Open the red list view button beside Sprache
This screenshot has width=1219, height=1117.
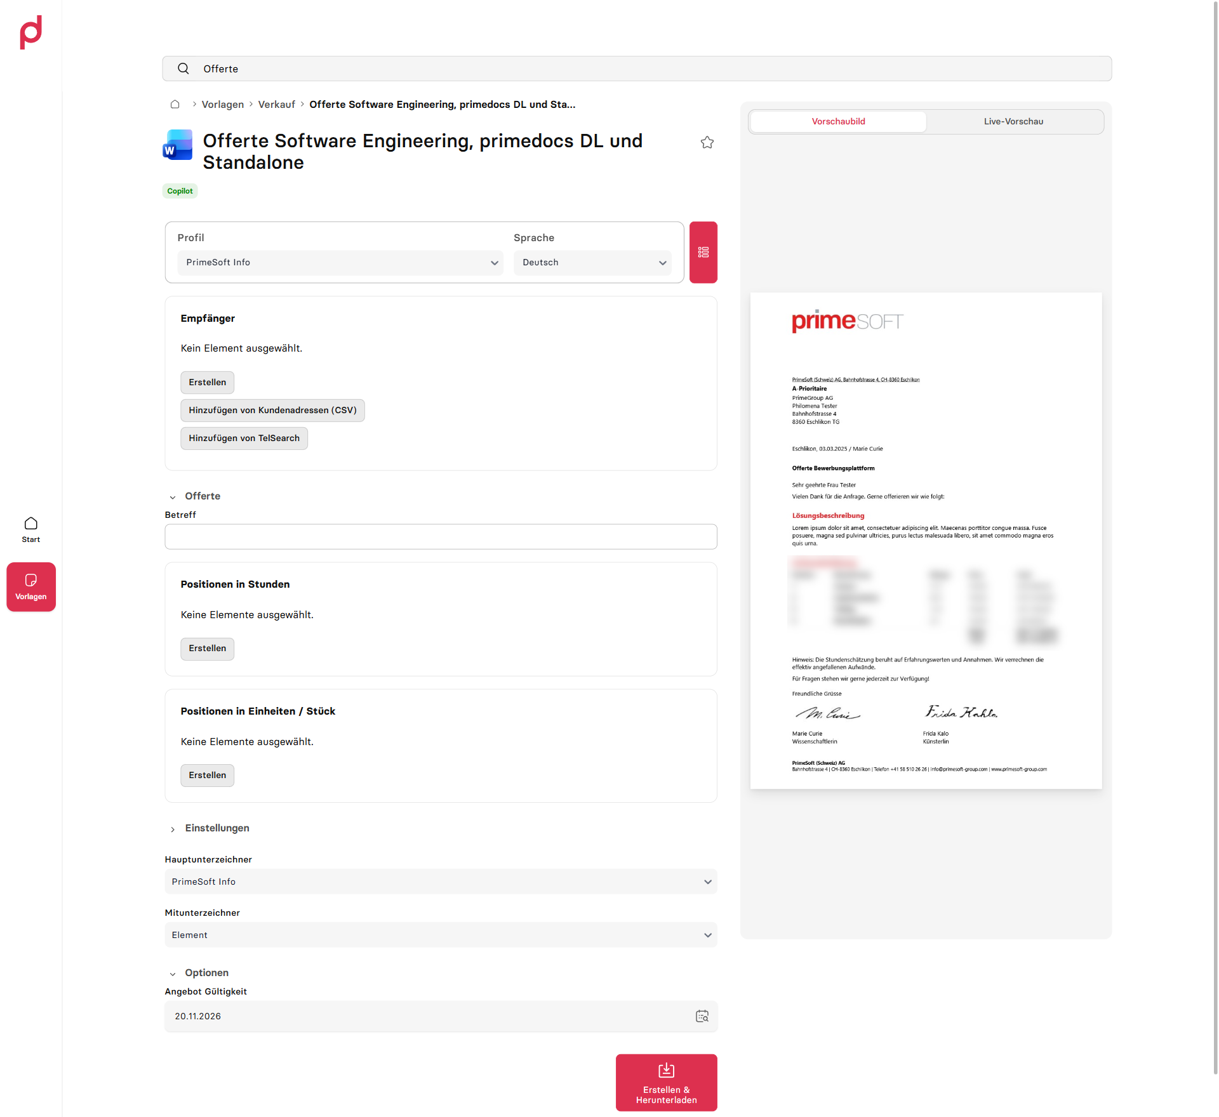pos(703,252)
